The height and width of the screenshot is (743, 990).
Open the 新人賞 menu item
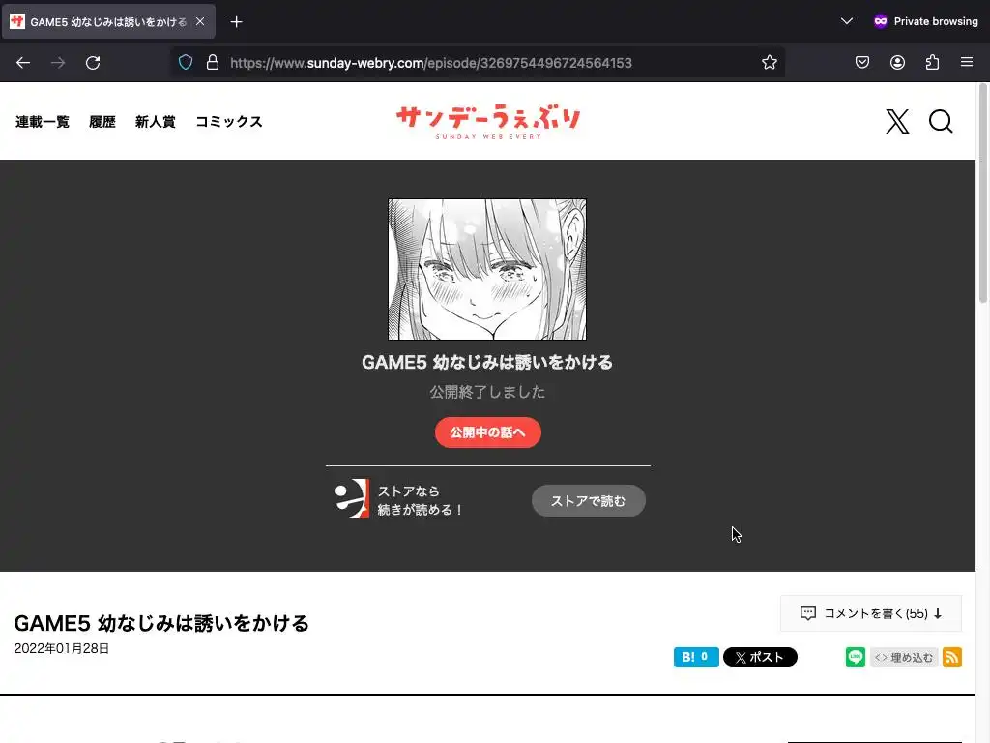(156, 121)
